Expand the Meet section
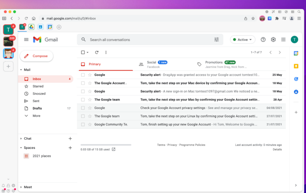 point(21,187)
